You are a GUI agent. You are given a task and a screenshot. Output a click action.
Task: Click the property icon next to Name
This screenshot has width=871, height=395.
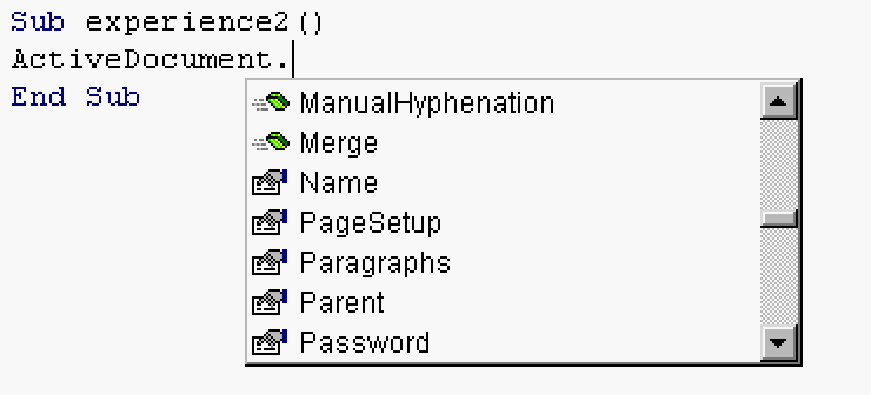click(270, 183)
